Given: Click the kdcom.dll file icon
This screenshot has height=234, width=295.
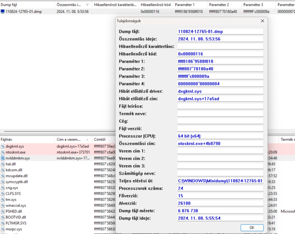Looking at the screenshot, I should coord(3,170).
